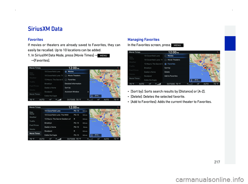Click the Managing Favorites section heading
The image size is (248, 184).
click(143, 40)
